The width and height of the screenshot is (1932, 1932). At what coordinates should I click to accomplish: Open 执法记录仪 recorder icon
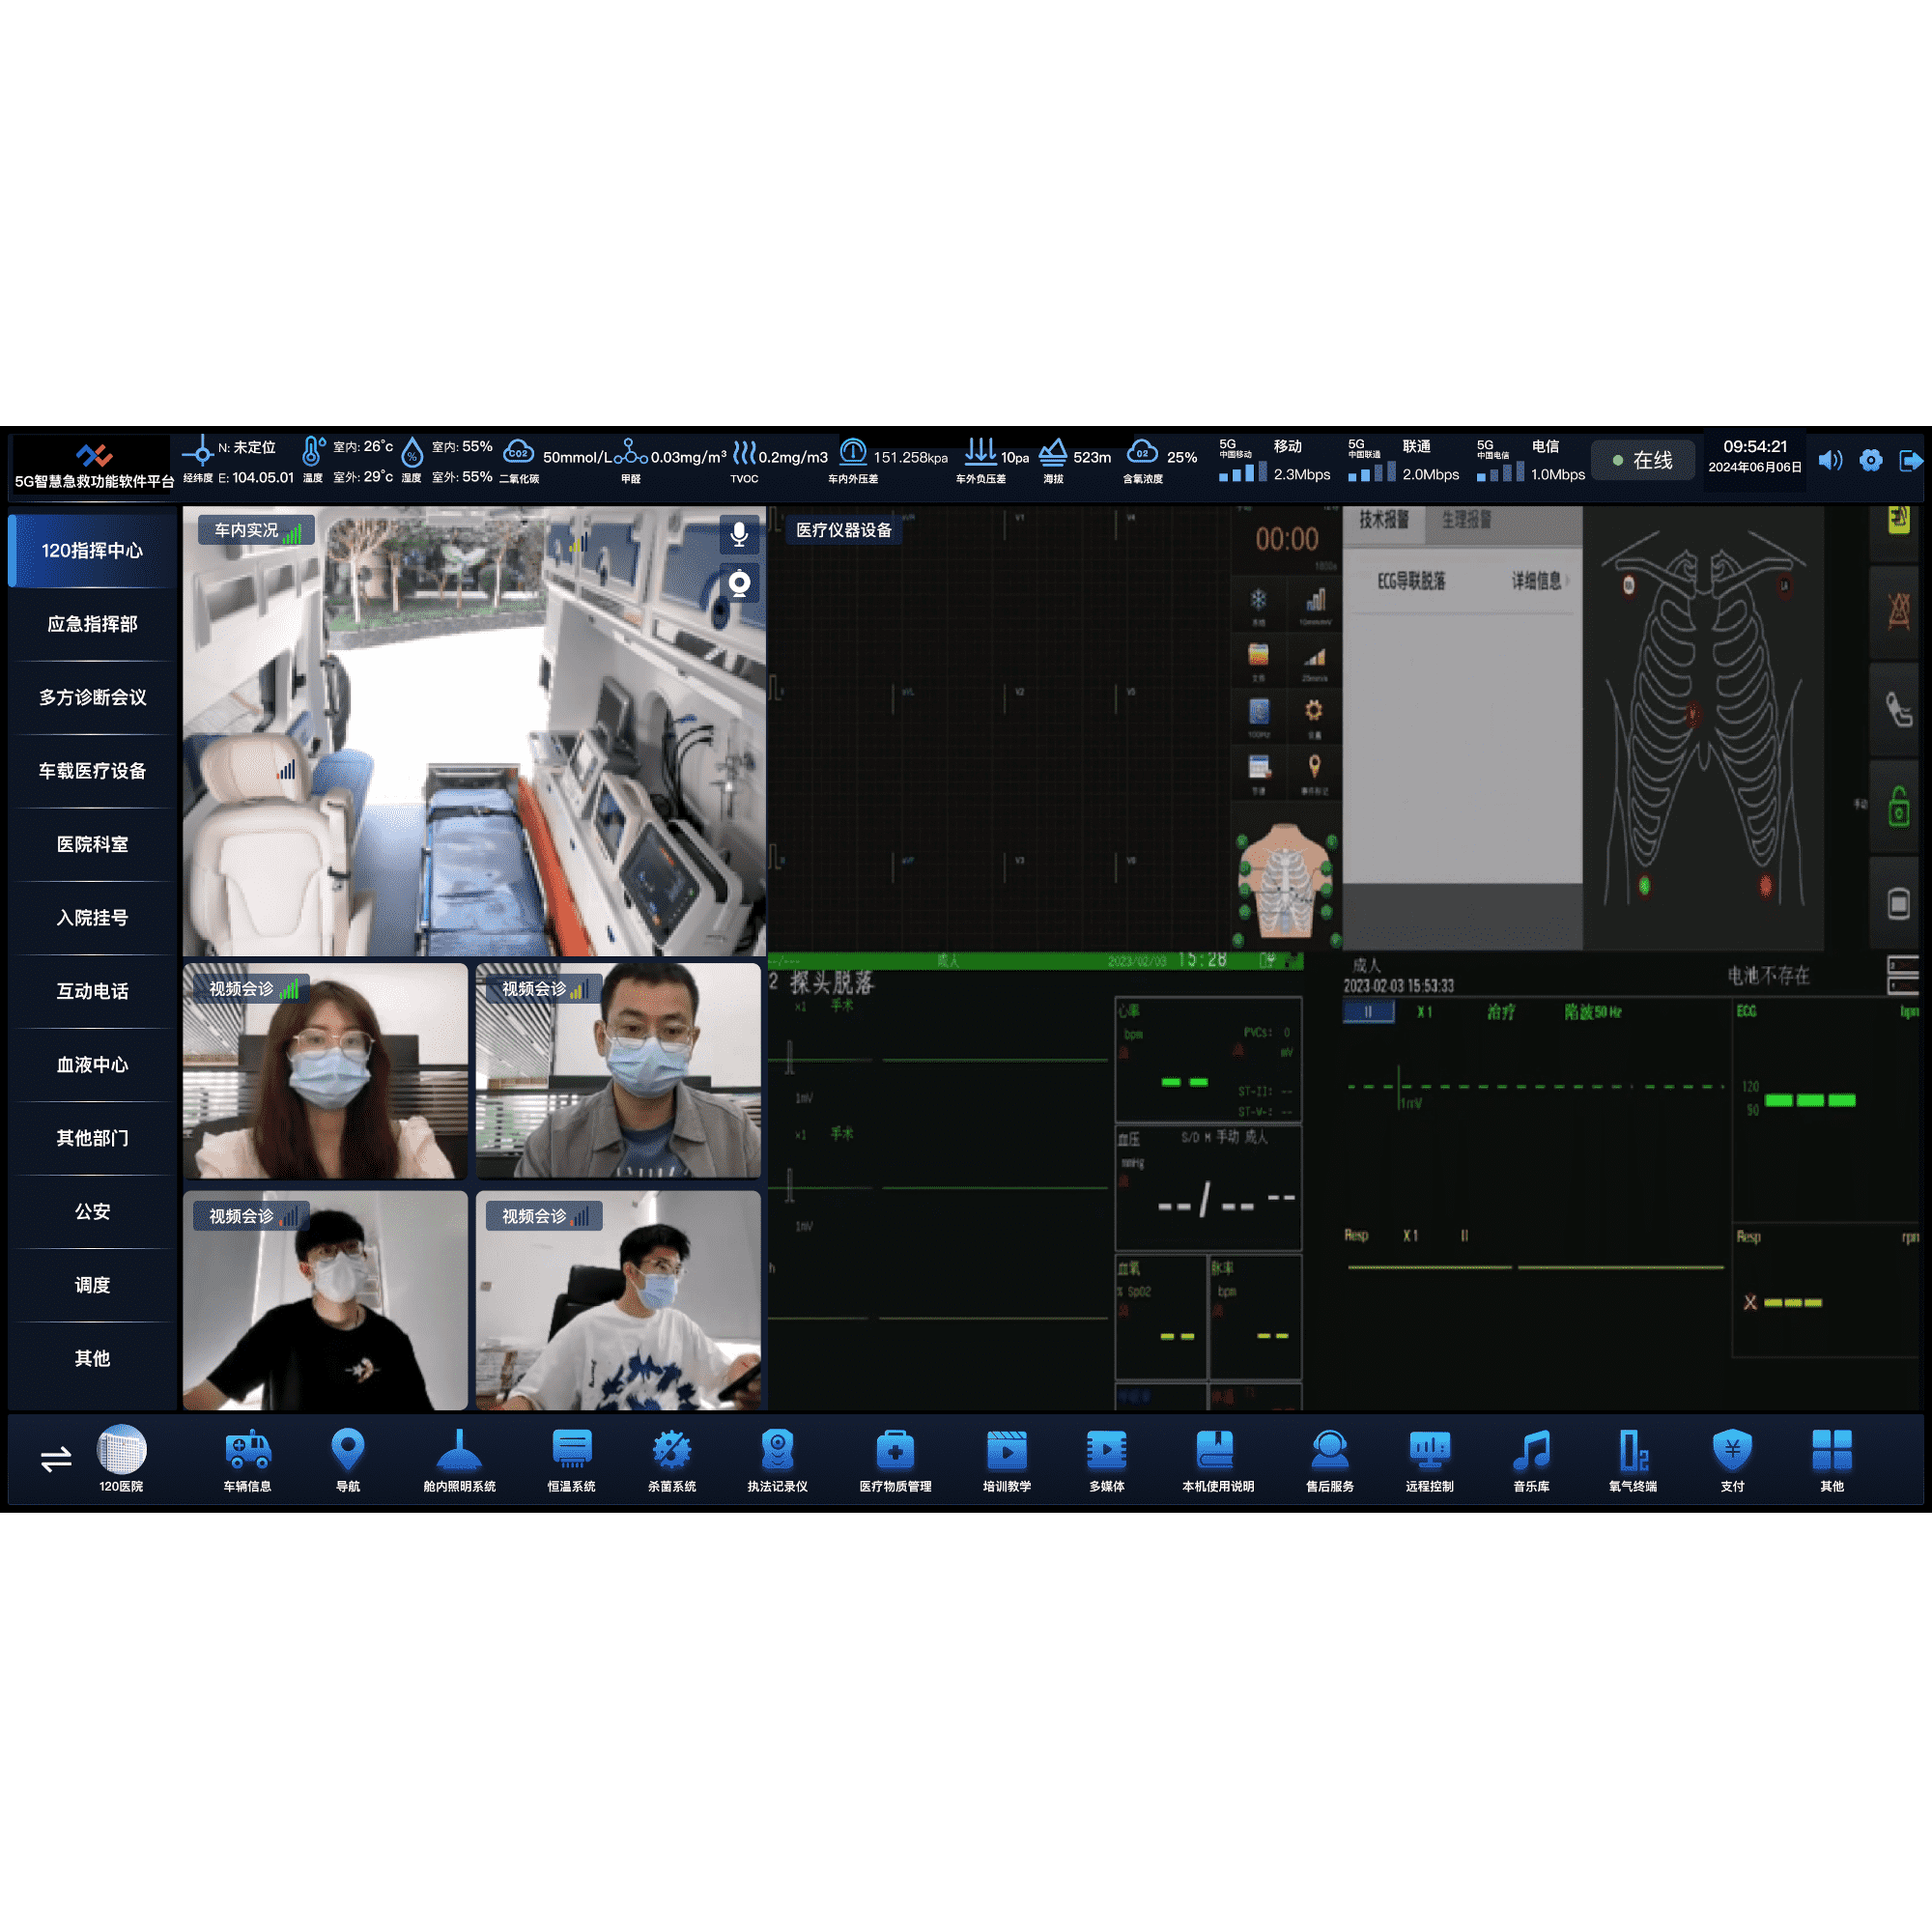click(x=777, y=1450)
